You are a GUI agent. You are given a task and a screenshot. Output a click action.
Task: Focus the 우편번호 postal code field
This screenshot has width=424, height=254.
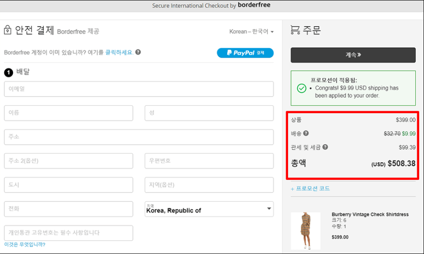(209, 161)
